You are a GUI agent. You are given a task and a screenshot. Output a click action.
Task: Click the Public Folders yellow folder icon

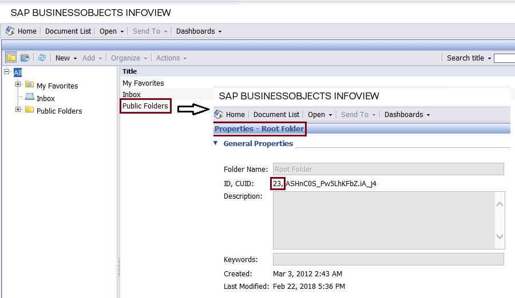coord(29,110)
